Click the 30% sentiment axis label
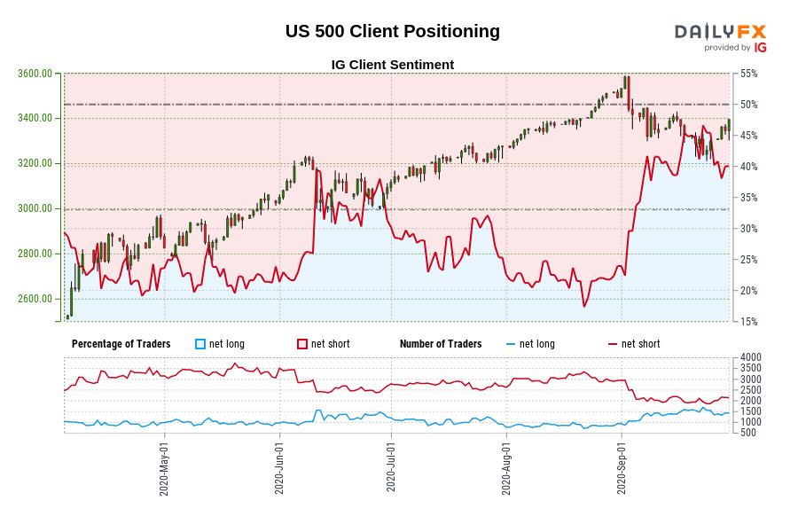The height and width of the screenshot is (532, 798). 748,229
